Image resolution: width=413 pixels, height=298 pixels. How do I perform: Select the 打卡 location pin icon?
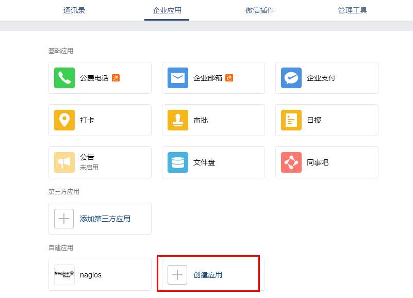pos(64,120)
